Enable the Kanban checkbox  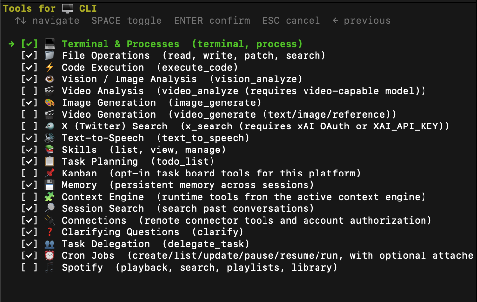point(29,173)
